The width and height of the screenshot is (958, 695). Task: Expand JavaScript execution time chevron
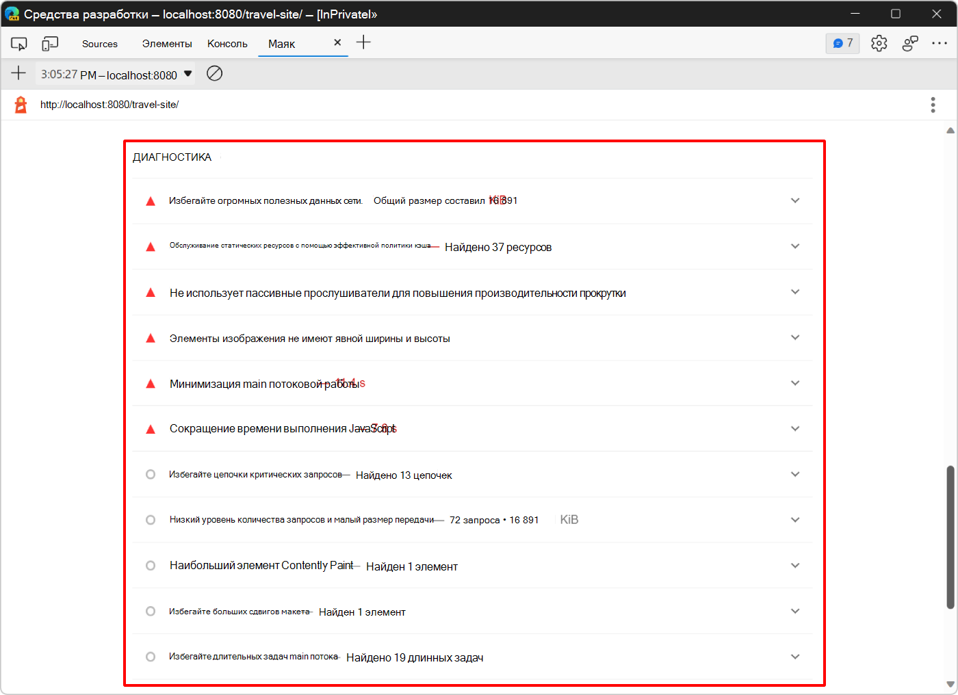point(795,428)
